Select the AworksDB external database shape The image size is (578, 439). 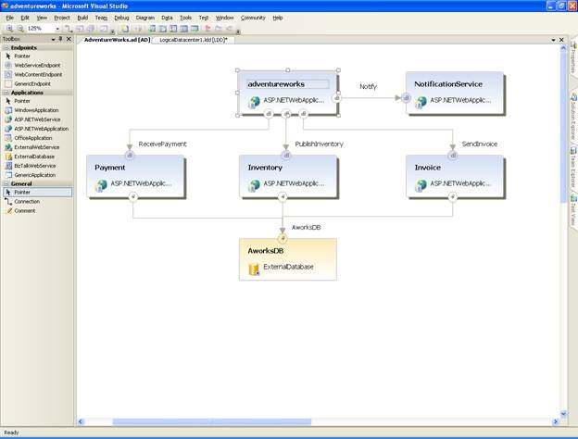(288, 259)
